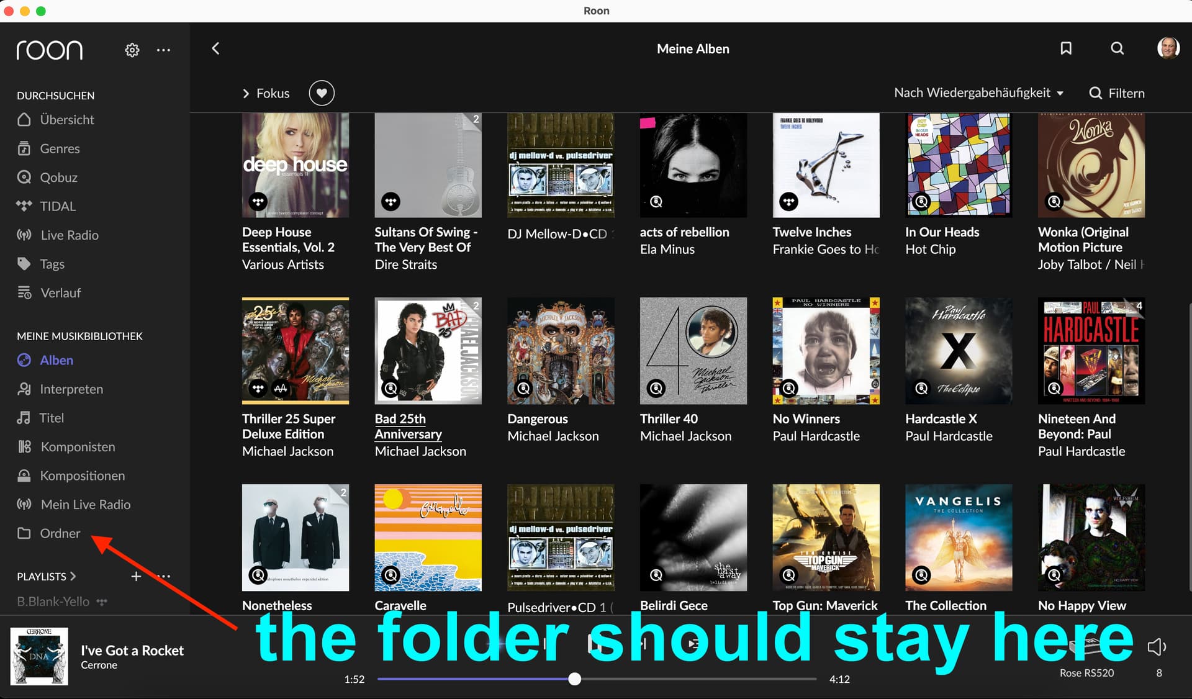
Task: Go back with the left arrow
Action: [215, 48]
